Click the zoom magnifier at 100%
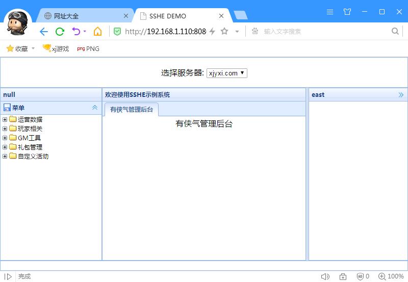 tap(381, 276)
